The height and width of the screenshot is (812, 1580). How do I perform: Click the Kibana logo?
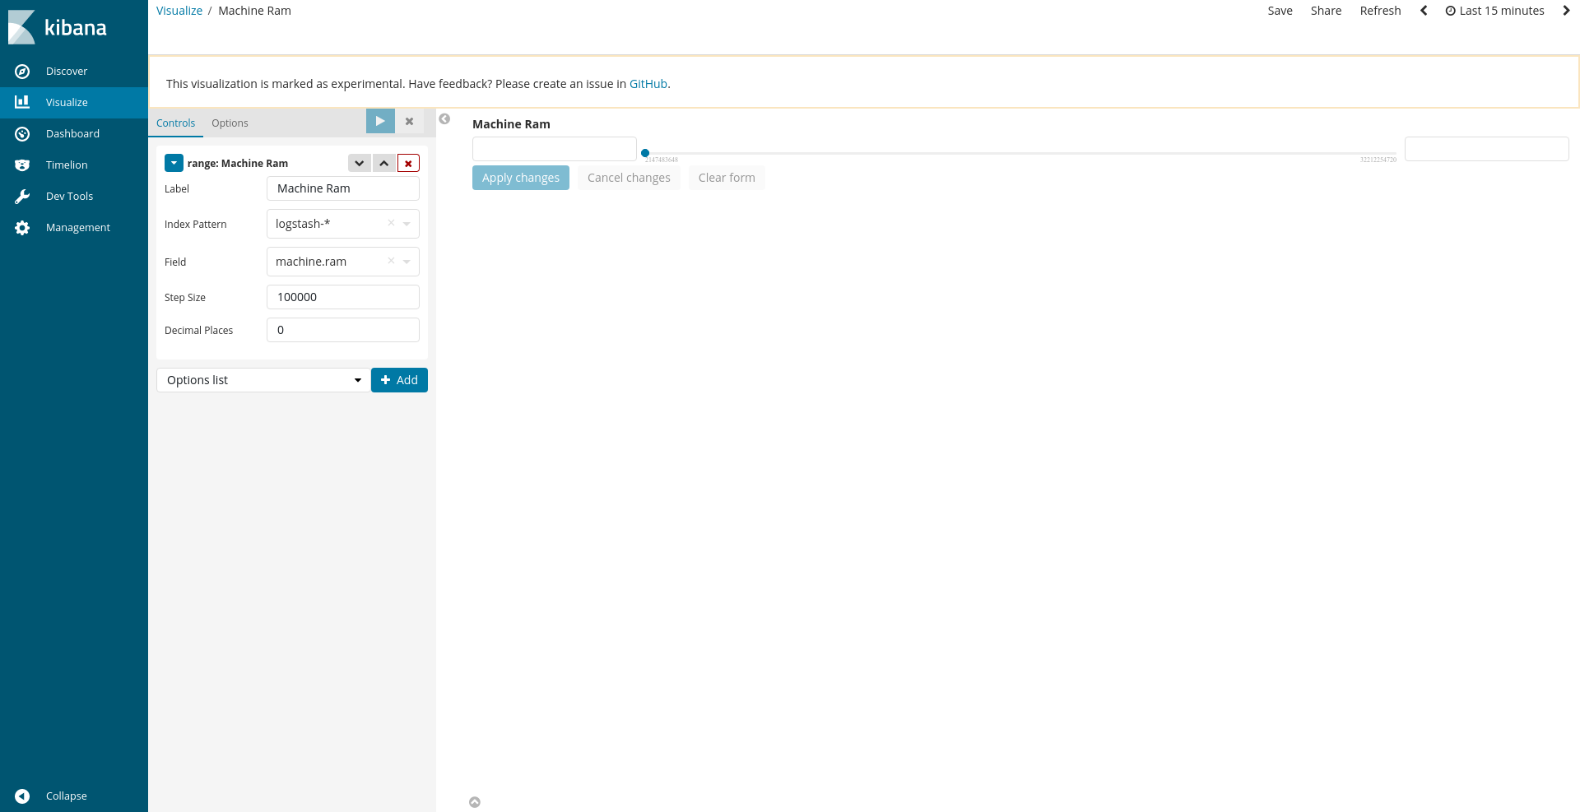(58, 27)
